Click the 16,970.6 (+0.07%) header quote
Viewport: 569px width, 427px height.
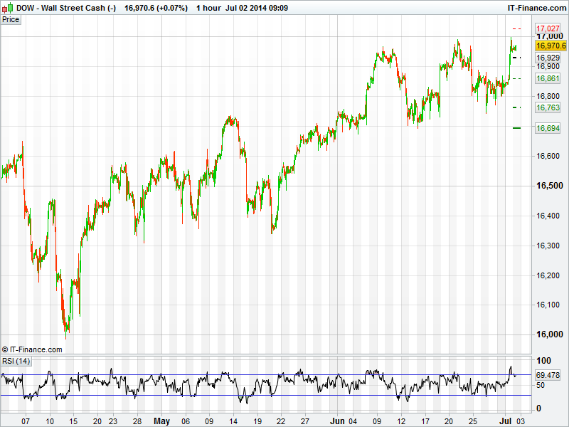(156, 8)
